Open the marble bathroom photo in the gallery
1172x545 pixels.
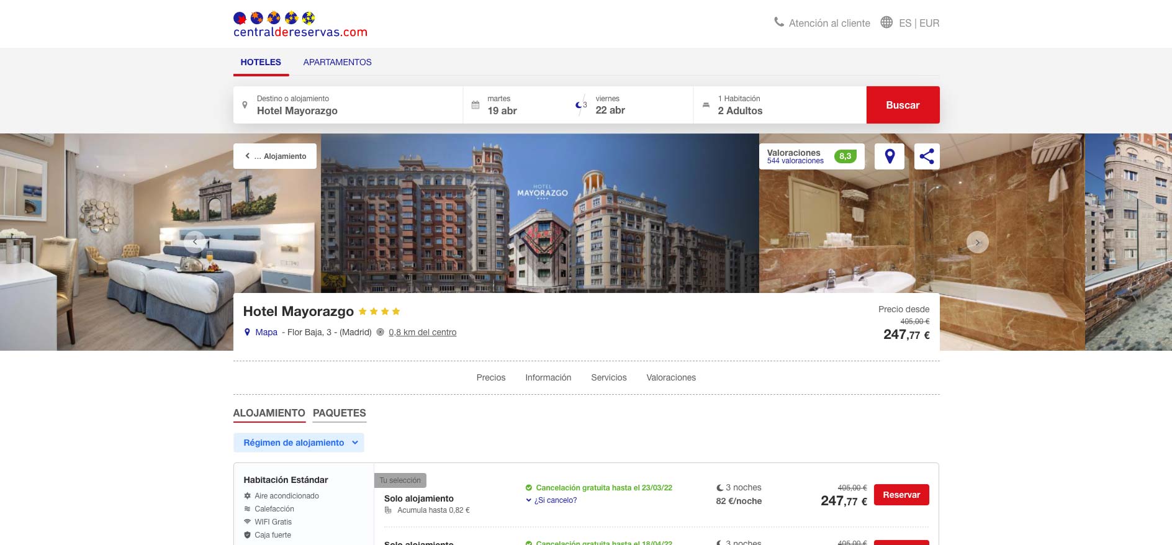point(922,242)
